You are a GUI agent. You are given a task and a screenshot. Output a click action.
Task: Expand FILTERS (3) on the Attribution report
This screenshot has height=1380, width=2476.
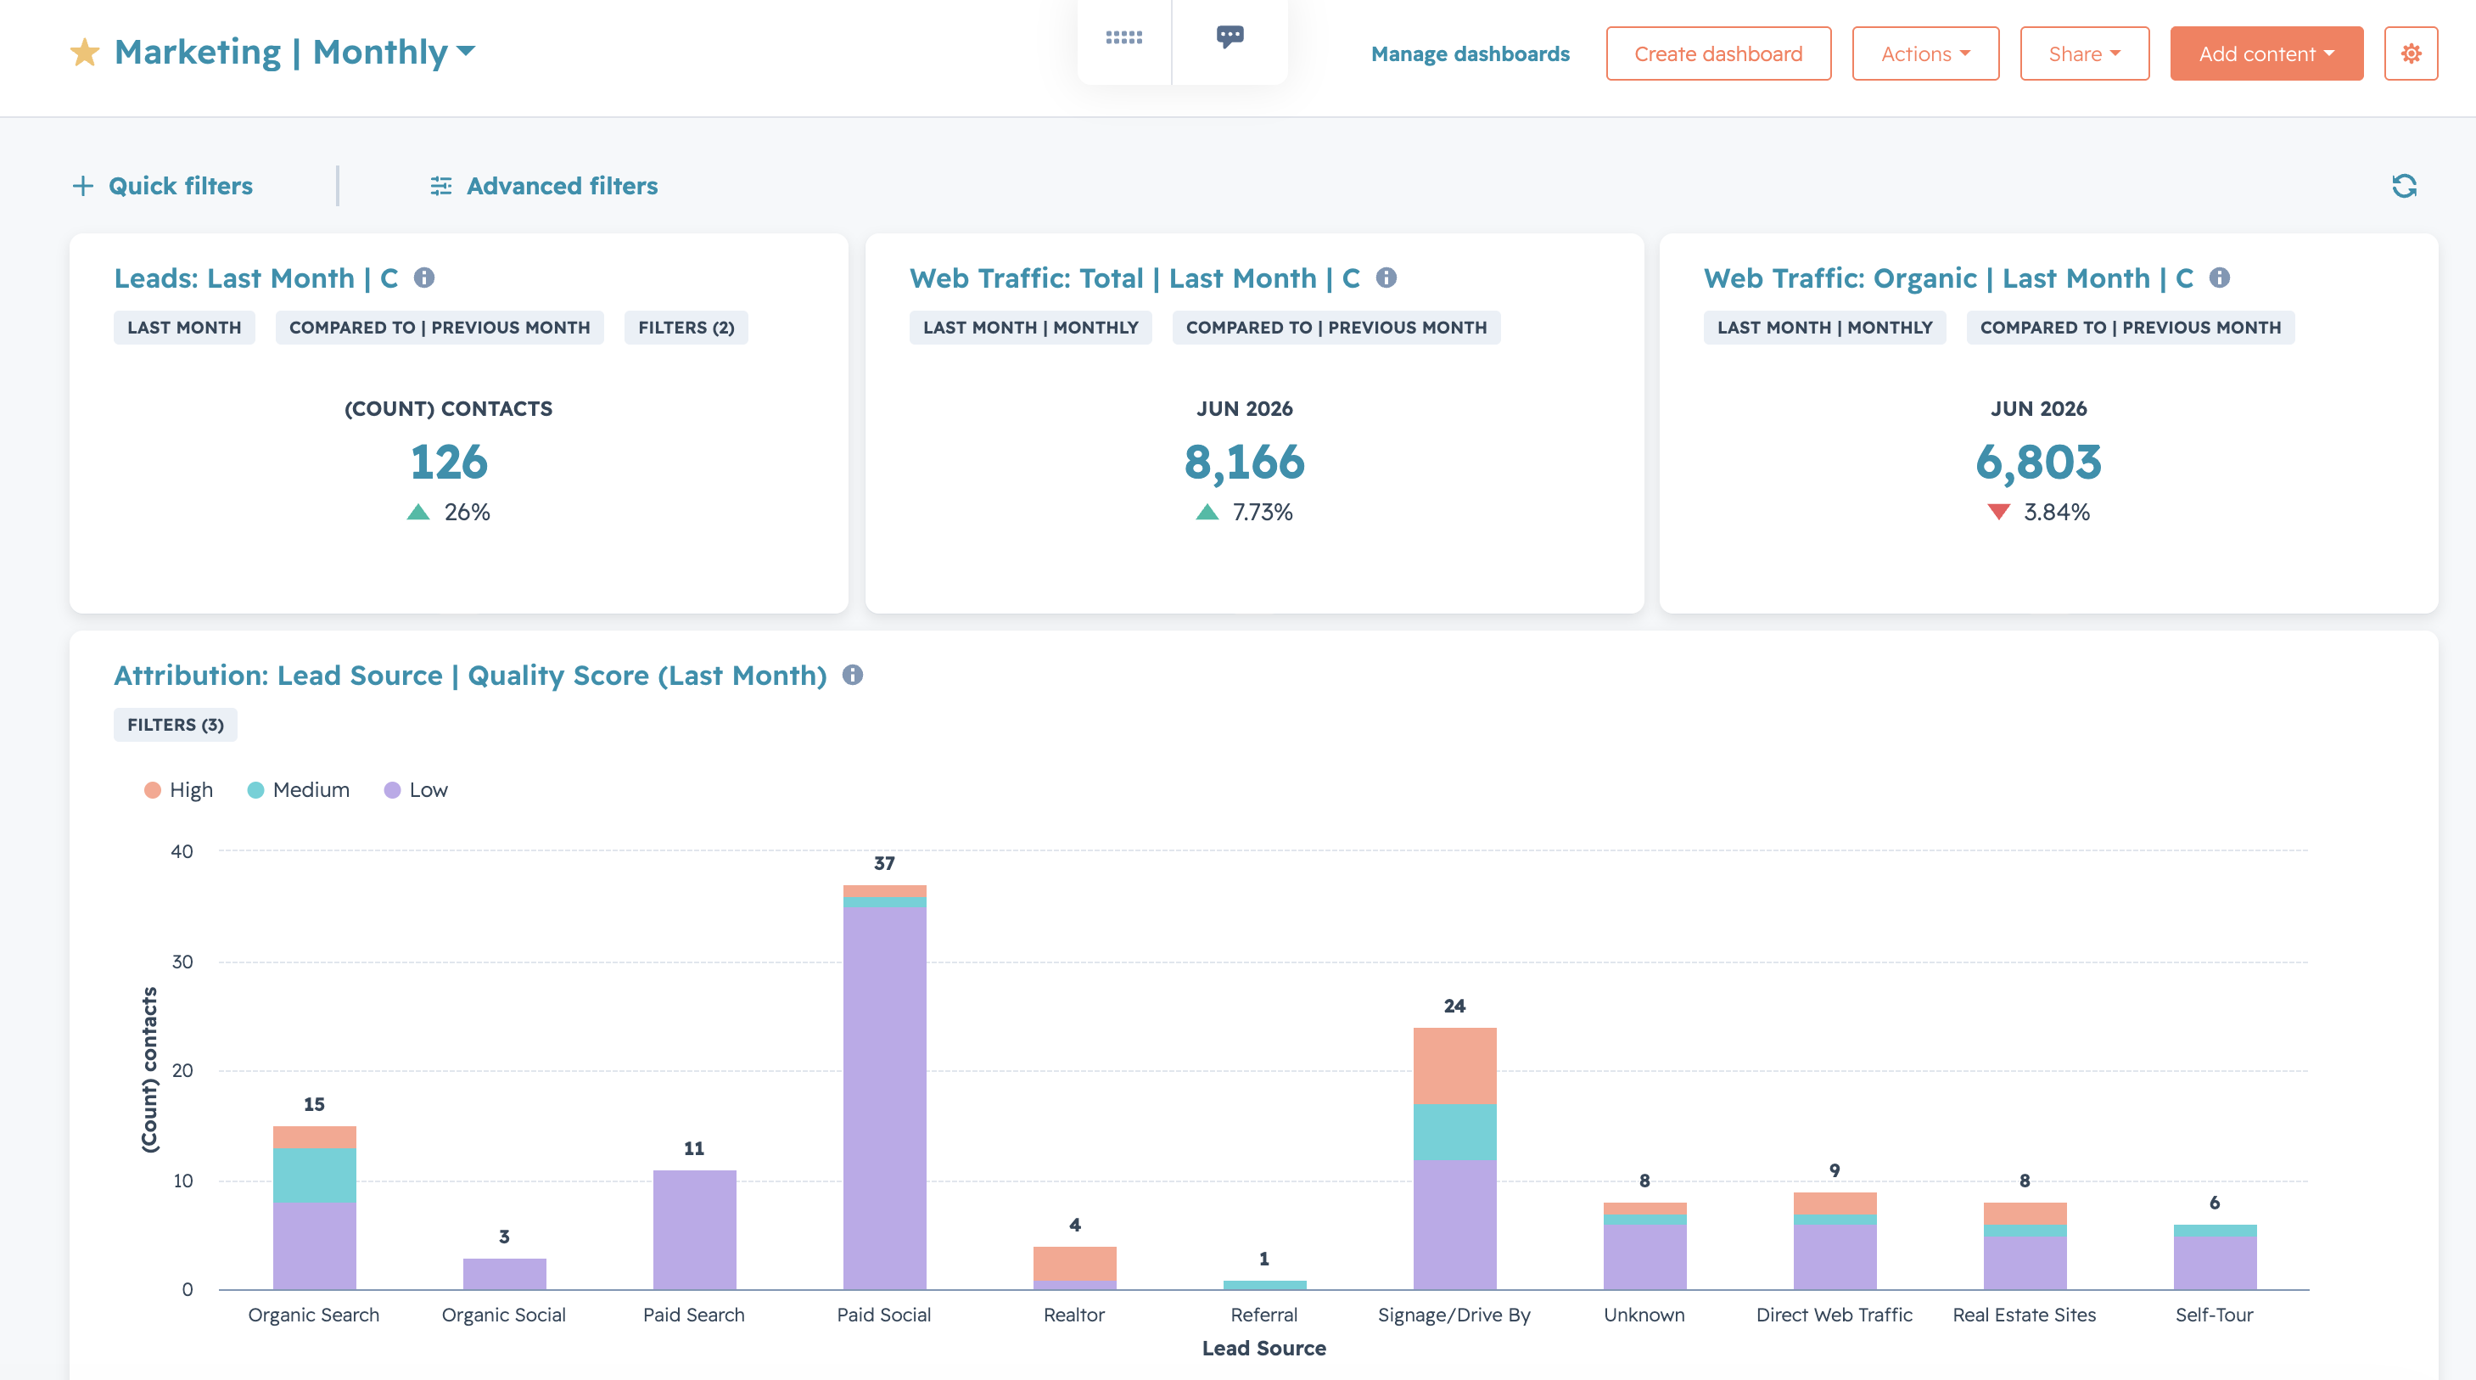coord(175,725)
